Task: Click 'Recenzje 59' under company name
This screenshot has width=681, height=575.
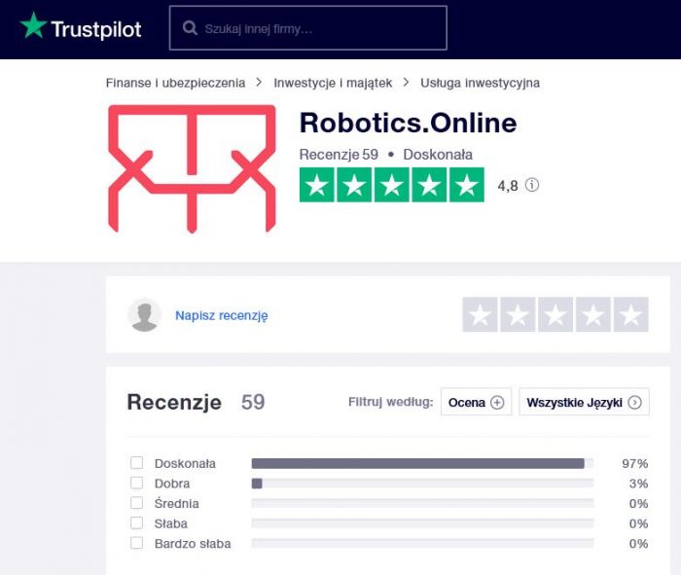Action: pos(339,154)
